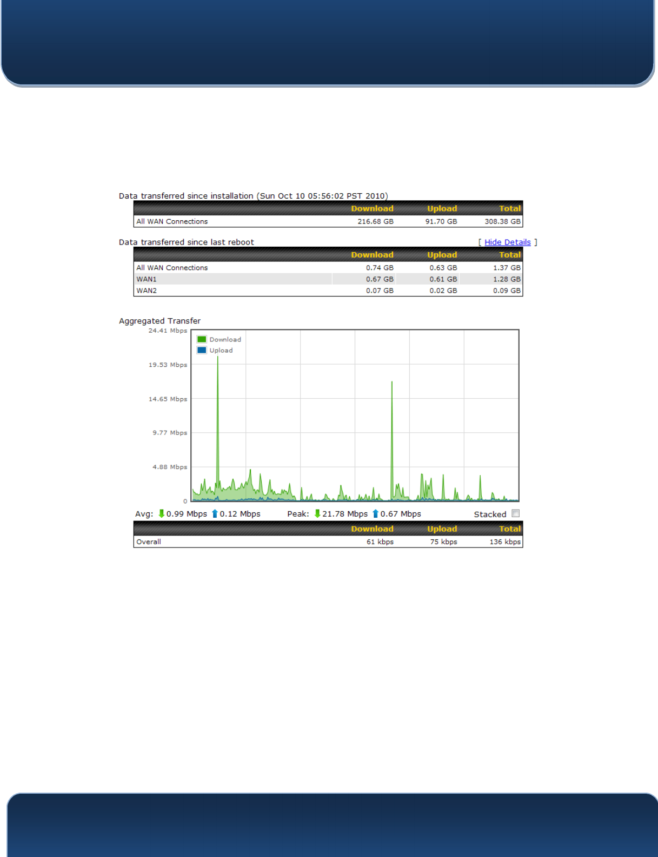Click the Total header in the Overall table
This screenshot has height=857, width=658.
510,529
